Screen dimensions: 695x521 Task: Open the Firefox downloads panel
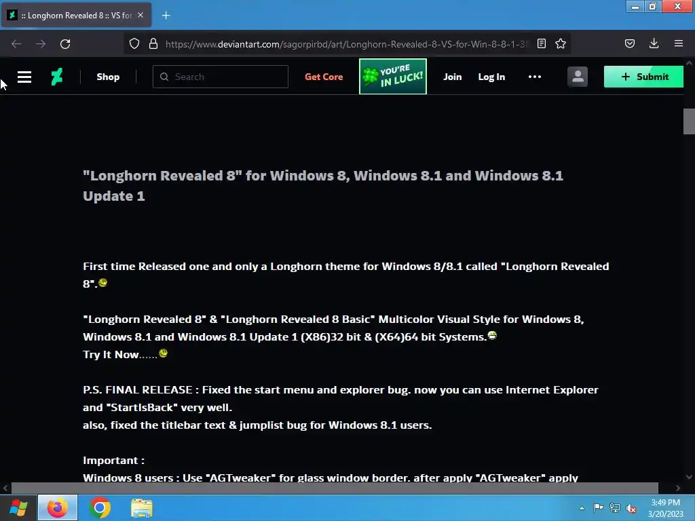point(654,43)
